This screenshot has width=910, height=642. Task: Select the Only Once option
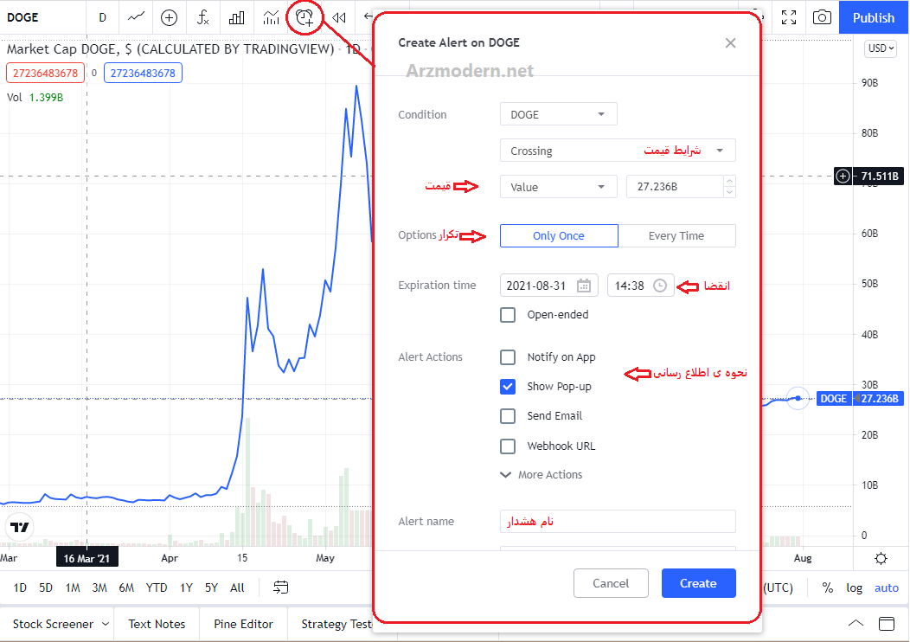point(559,235)
